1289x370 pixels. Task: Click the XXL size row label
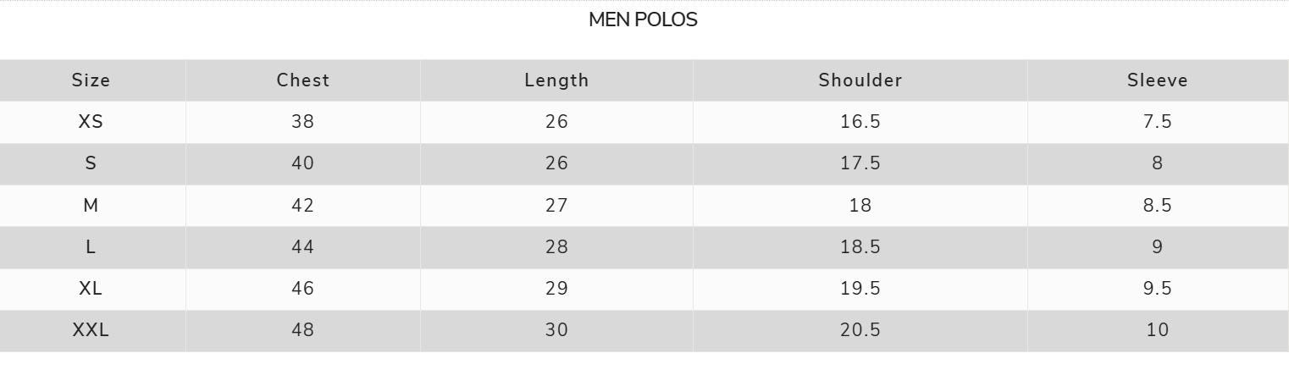point(91,330)
